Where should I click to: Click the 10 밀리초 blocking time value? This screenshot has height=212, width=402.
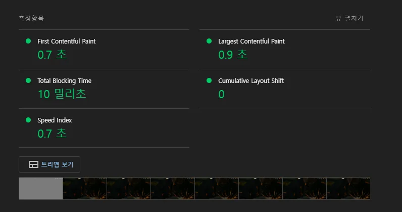[x=62, y=94]
